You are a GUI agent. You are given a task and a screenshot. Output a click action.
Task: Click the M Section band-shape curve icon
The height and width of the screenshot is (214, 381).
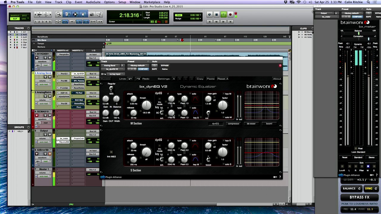pos(195,98)
